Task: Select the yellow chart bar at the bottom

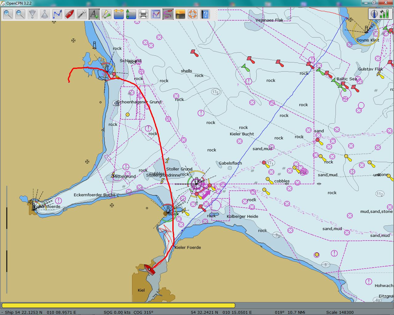Action: click(118, 305)
